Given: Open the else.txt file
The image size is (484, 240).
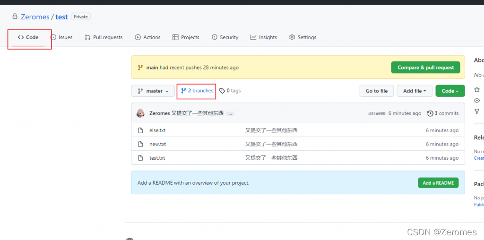Looking at the screenshot, I should tap(157, 130).
